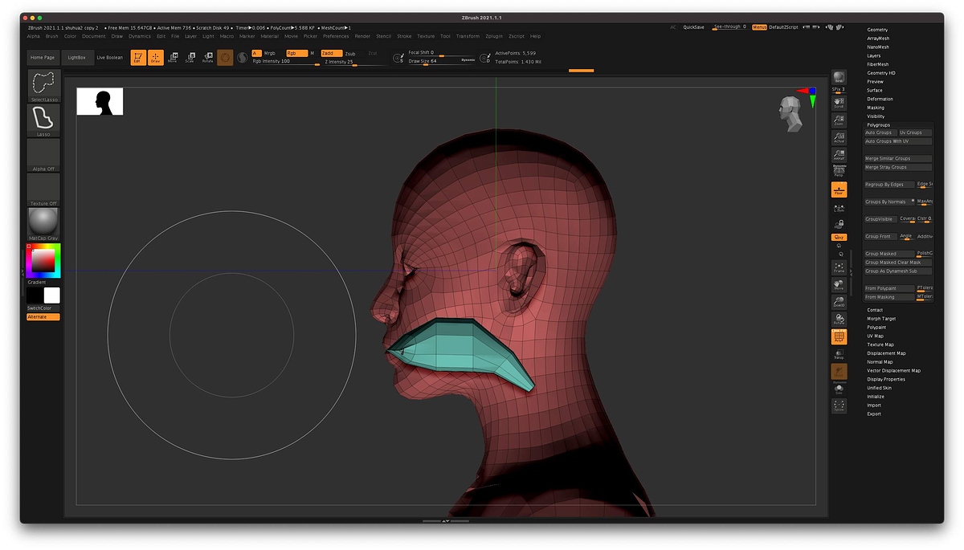Expand the Visibility subpalette
964x550 pixels.
pyautogui.click(x=876, y=116)
